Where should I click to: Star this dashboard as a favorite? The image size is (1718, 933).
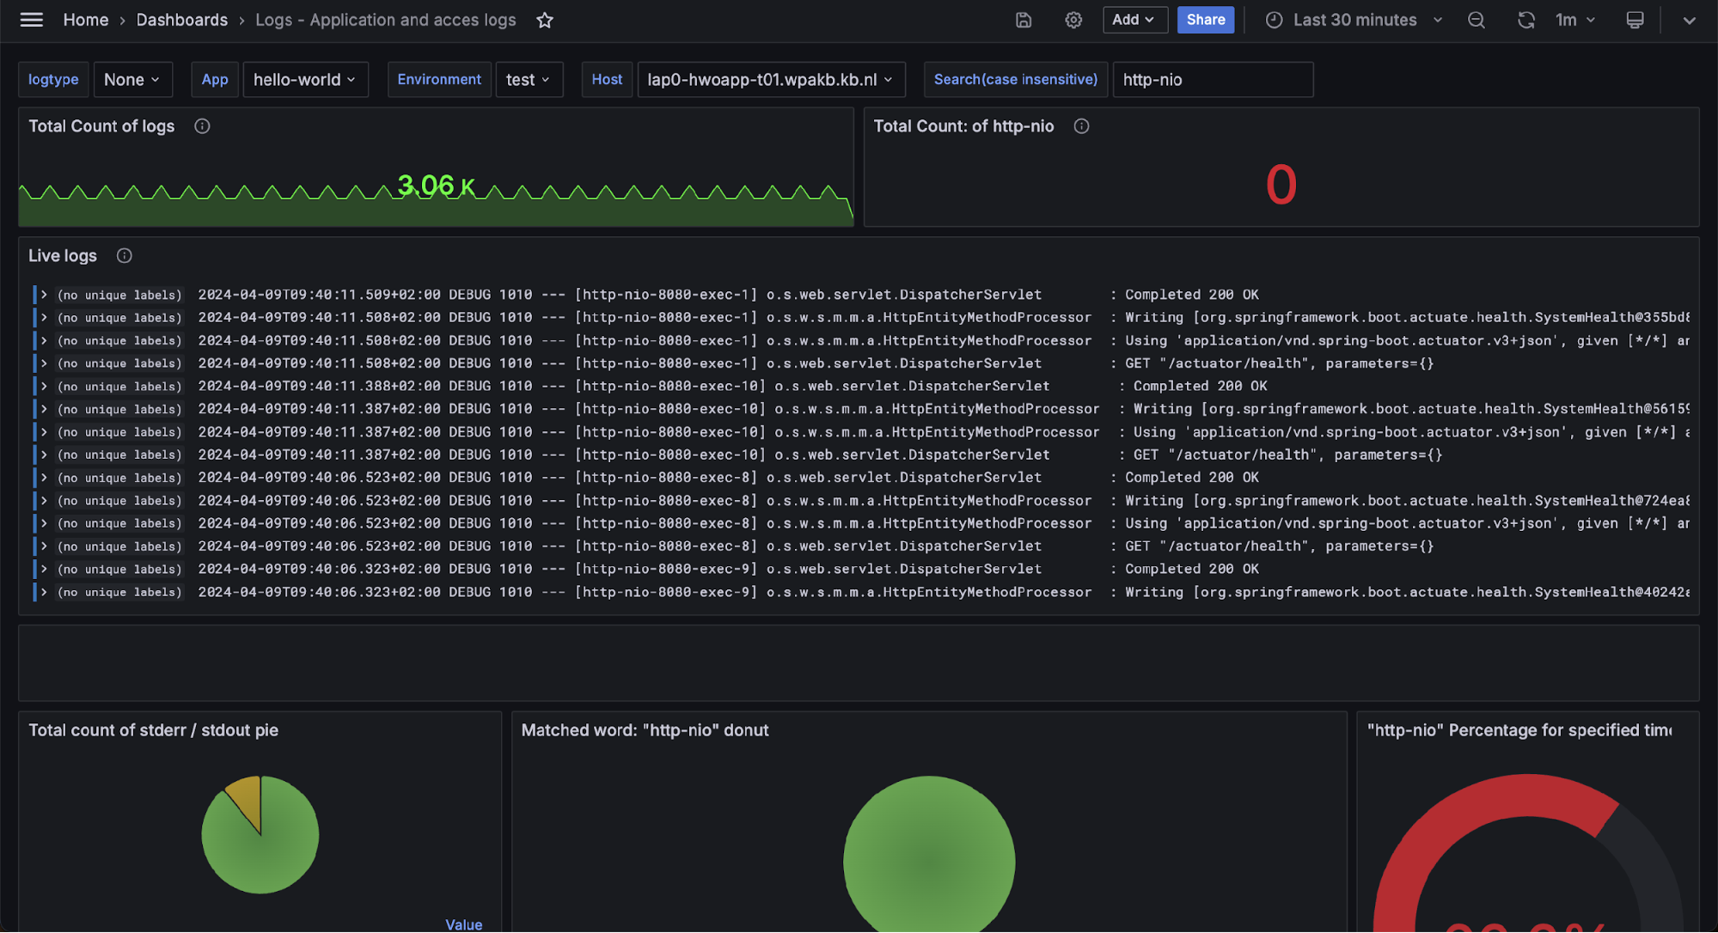(544, 20)
